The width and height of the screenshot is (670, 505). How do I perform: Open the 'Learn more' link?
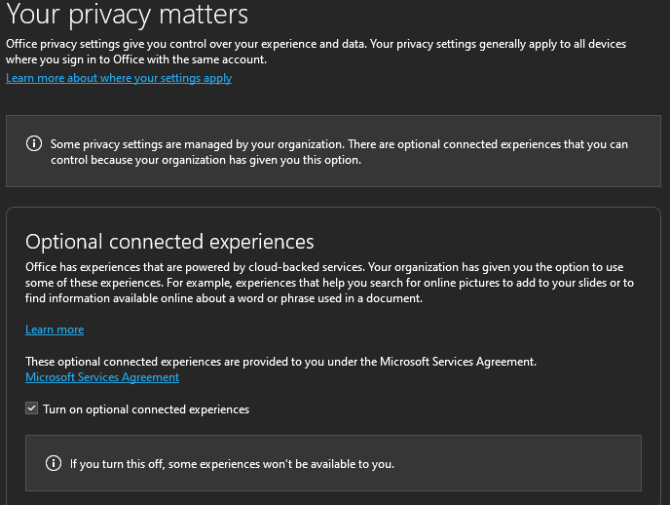click(x=55, y=330)
